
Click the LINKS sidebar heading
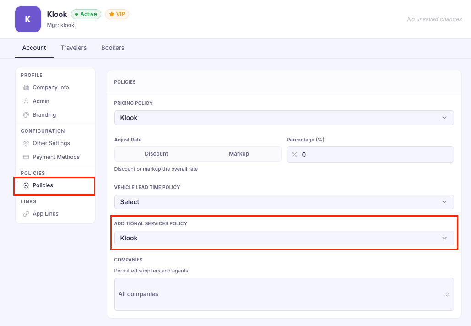click(x=28, y=201)
